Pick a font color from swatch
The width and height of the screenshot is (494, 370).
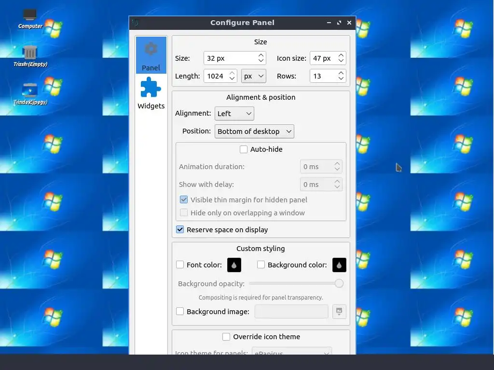coord(234,265)
